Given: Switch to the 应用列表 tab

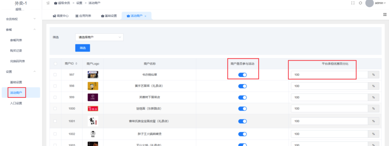Looking at the screenshot, I should pyautogui.click(x=83, y=16).
